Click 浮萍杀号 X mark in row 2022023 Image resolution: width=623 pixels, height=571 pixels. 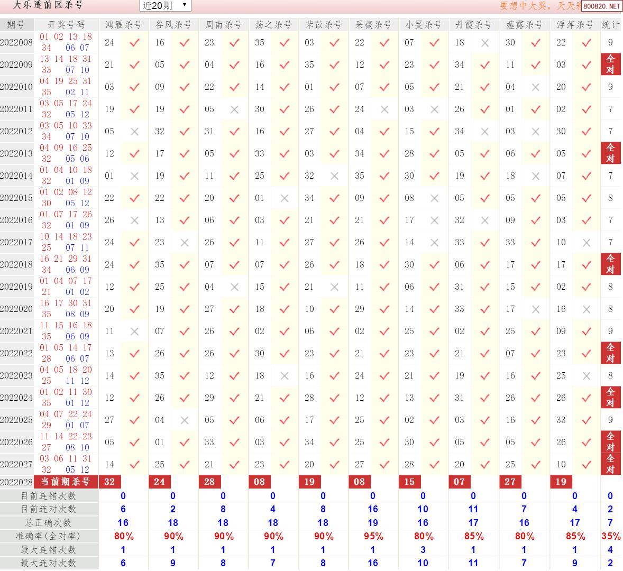click(586, 376)
